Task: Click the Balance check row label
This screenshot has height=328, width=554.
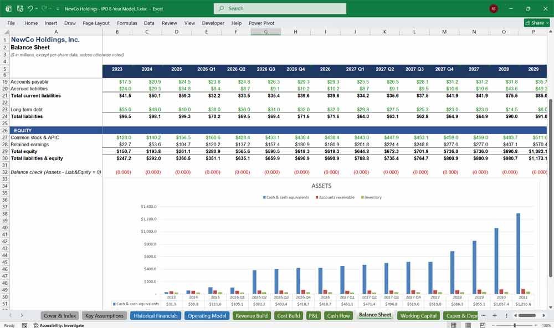Action: (x=56, y=172)
